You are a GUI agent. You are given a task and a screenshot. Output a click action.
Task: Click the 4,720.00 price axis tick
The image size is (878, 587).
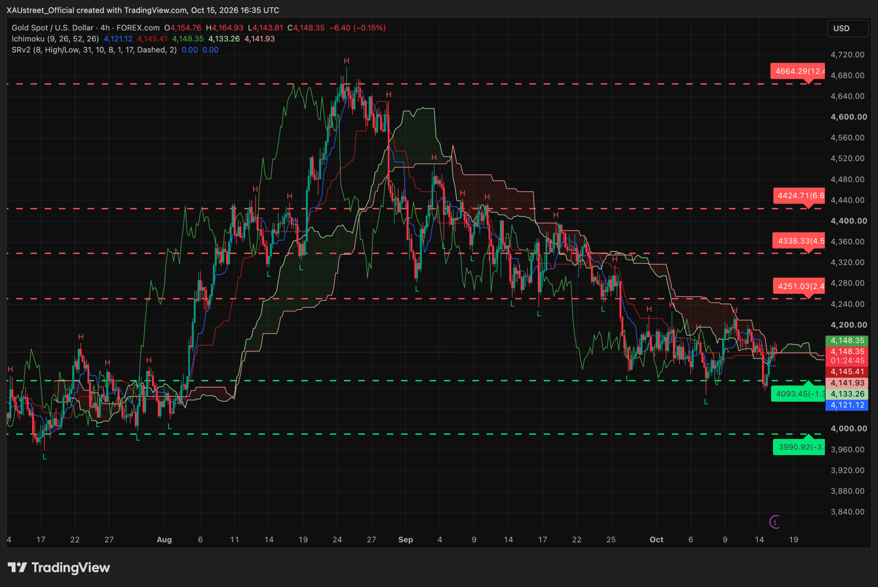click(848, 55)
